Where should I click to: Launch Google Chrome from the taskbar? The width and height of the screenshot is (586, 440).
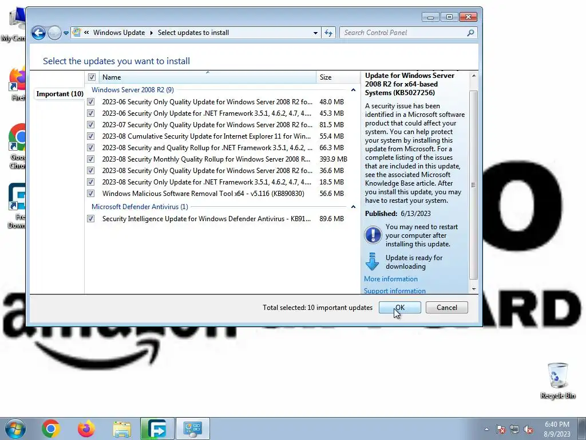[x=51, y=429]
